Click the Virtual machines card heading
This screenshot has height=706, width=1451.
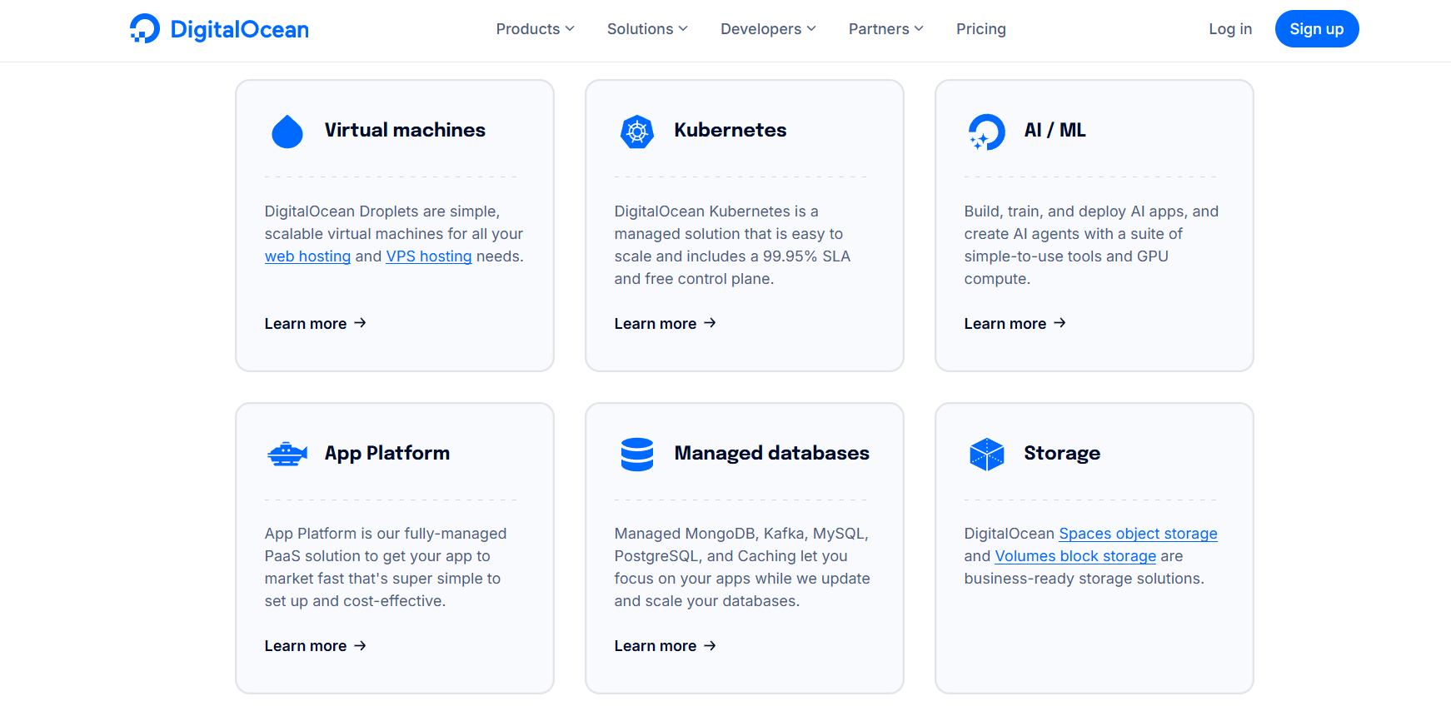(405, 130)
